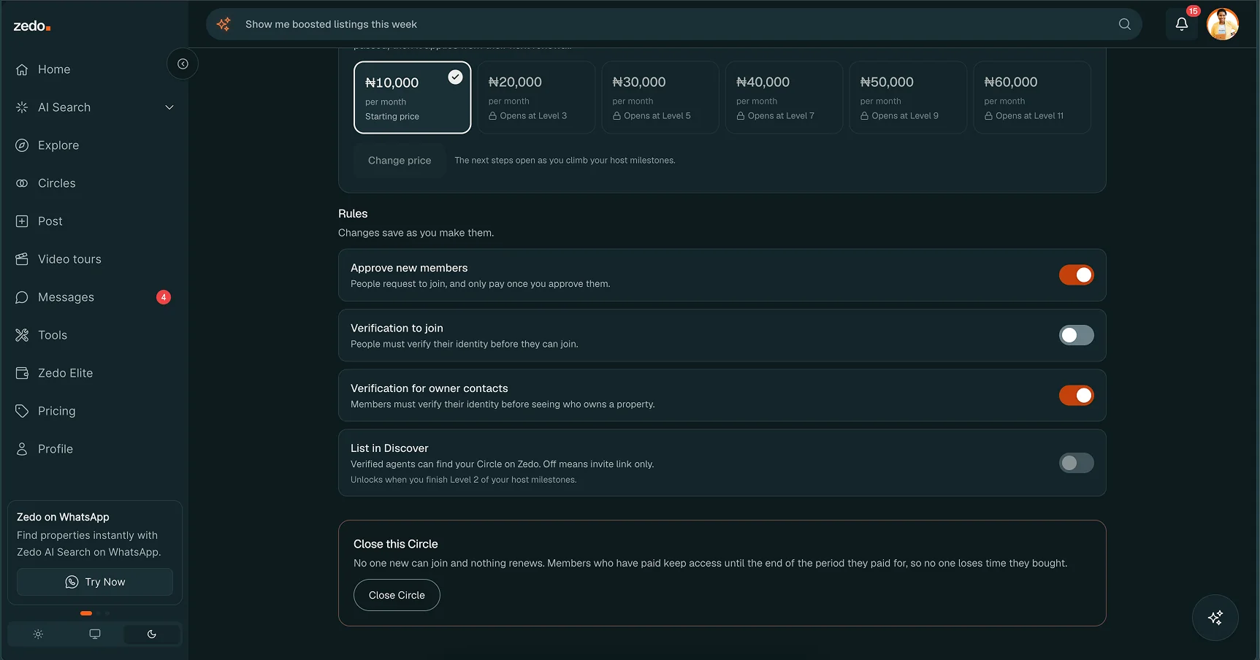Screen dimensions: 1260x660
Task: Open Circles section
Action: pyautogui.click(x=95, y=183)
